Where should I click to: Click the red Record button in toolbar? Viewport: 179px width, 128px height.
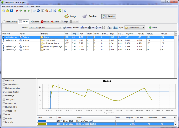pos(17,11)
